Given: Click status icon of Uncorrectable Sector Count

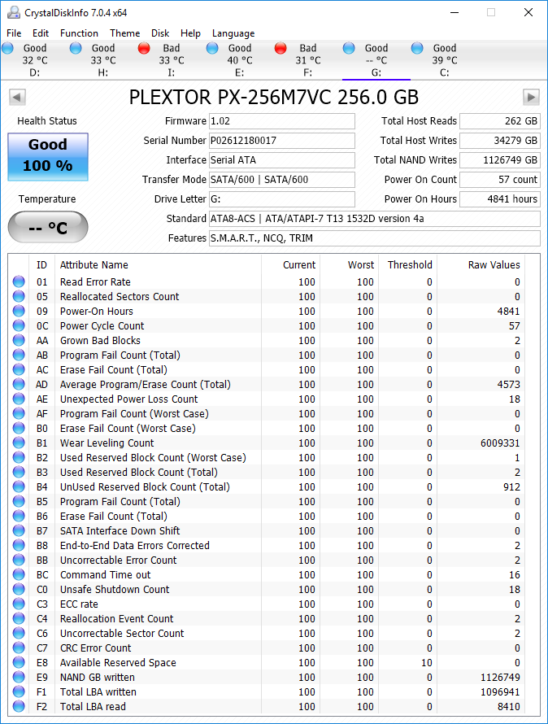Looking at the screenshot, I should 19,633.
